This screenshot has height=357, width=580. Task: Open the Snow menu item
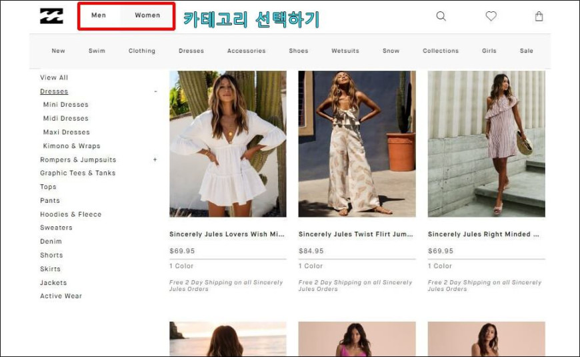(391, 51)
